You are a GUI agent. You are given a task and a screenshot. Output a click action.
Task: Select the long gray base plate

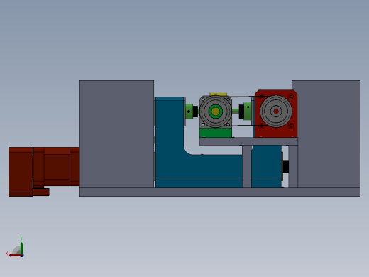[220, 192]
